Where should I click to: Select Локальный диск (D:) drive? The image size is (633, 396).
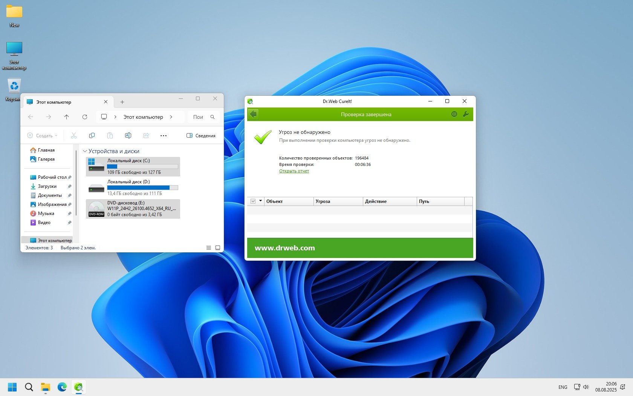coord(133,188)
